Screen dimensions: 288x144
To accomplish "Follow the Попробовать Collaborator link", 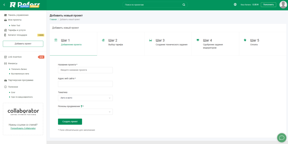I will (23, 128).
